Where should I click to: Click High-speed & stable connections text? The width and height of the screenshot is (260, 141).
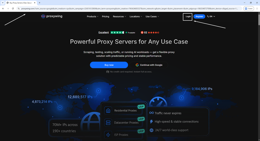[176, 121]
